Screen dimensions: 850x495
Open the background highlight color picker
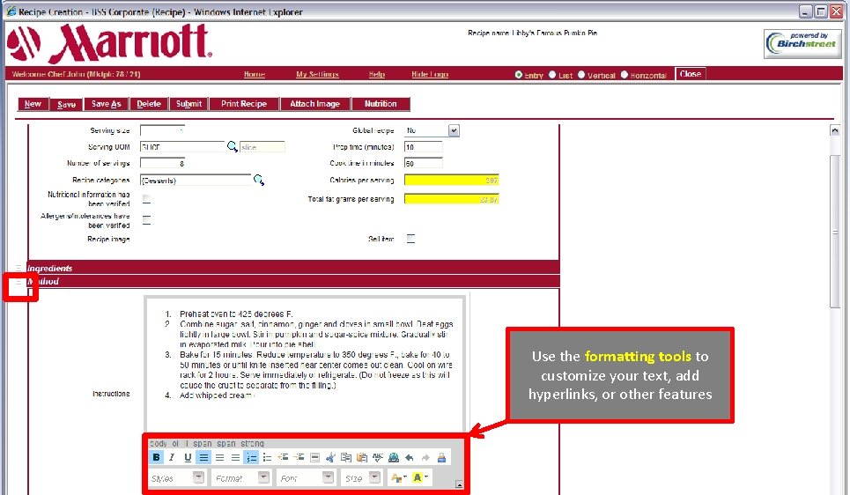[x=420, y=477]
